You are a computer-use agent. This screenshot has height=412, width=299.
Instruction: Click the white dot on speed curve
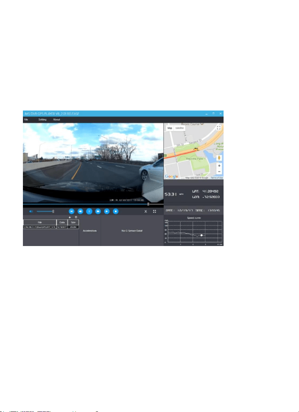click(201, 235)
